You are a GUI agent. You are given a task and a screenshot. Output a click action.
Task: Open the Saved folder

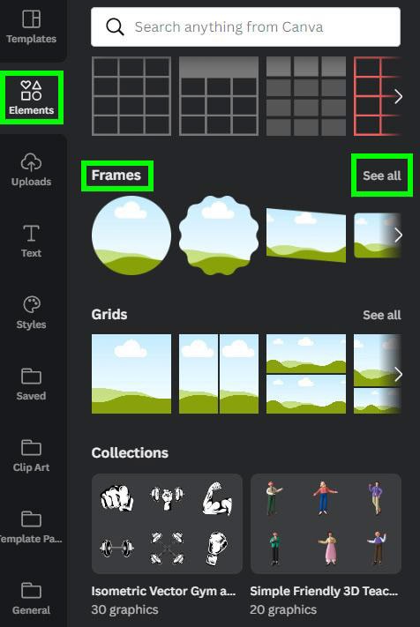coord(31,384)
